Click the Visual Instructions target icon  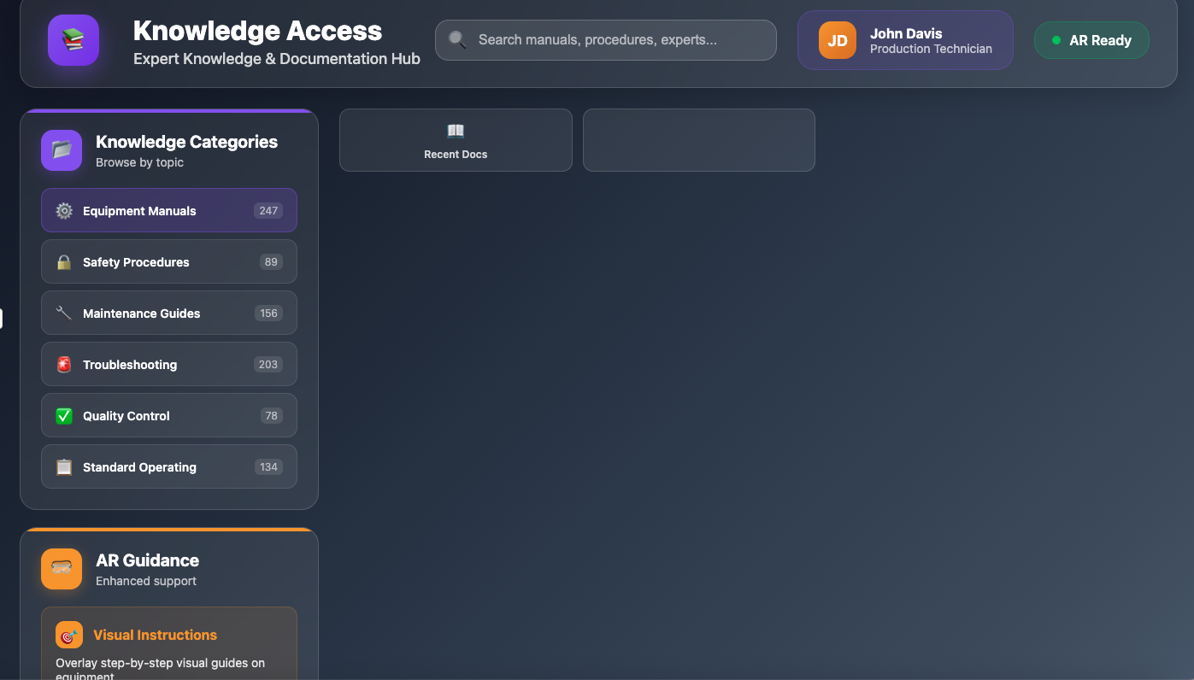coord(69,635)
